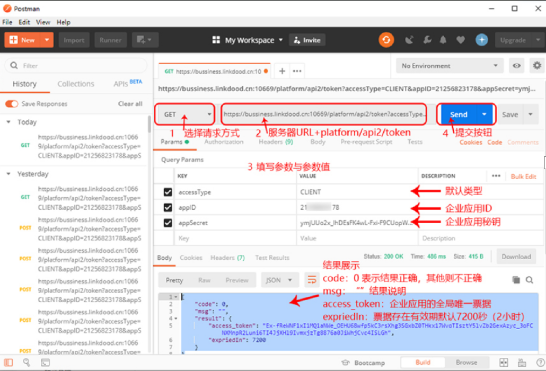Open the response Headers (7) tab
Image resolution: width=546 pixels, height=371 pixels.
tap(227, 258)
